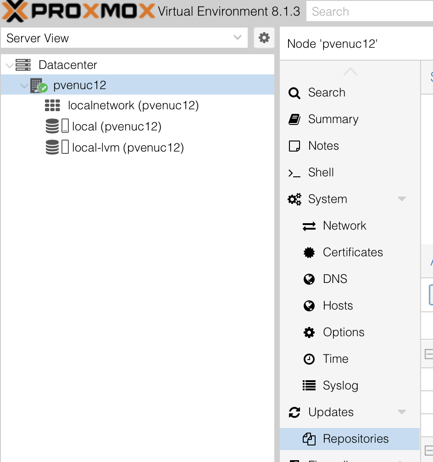Select the Certificates badge icon
Viewport: 433px width, 462px height.
tap(309, 253)
